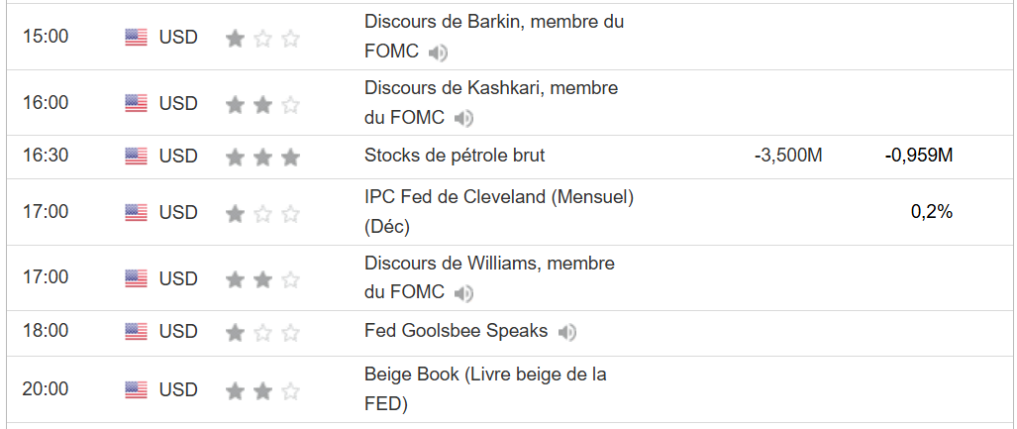Click US flag in 20:00 Beige Book row

(136, 389)
